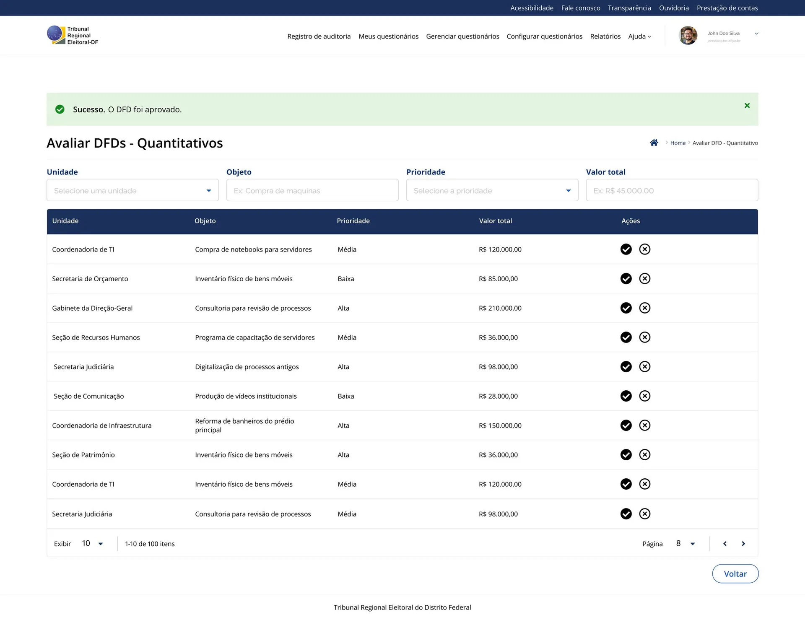Focus the Objeto filter input
The height and width of the screenshot is (620, 805).
coord(312,190)
